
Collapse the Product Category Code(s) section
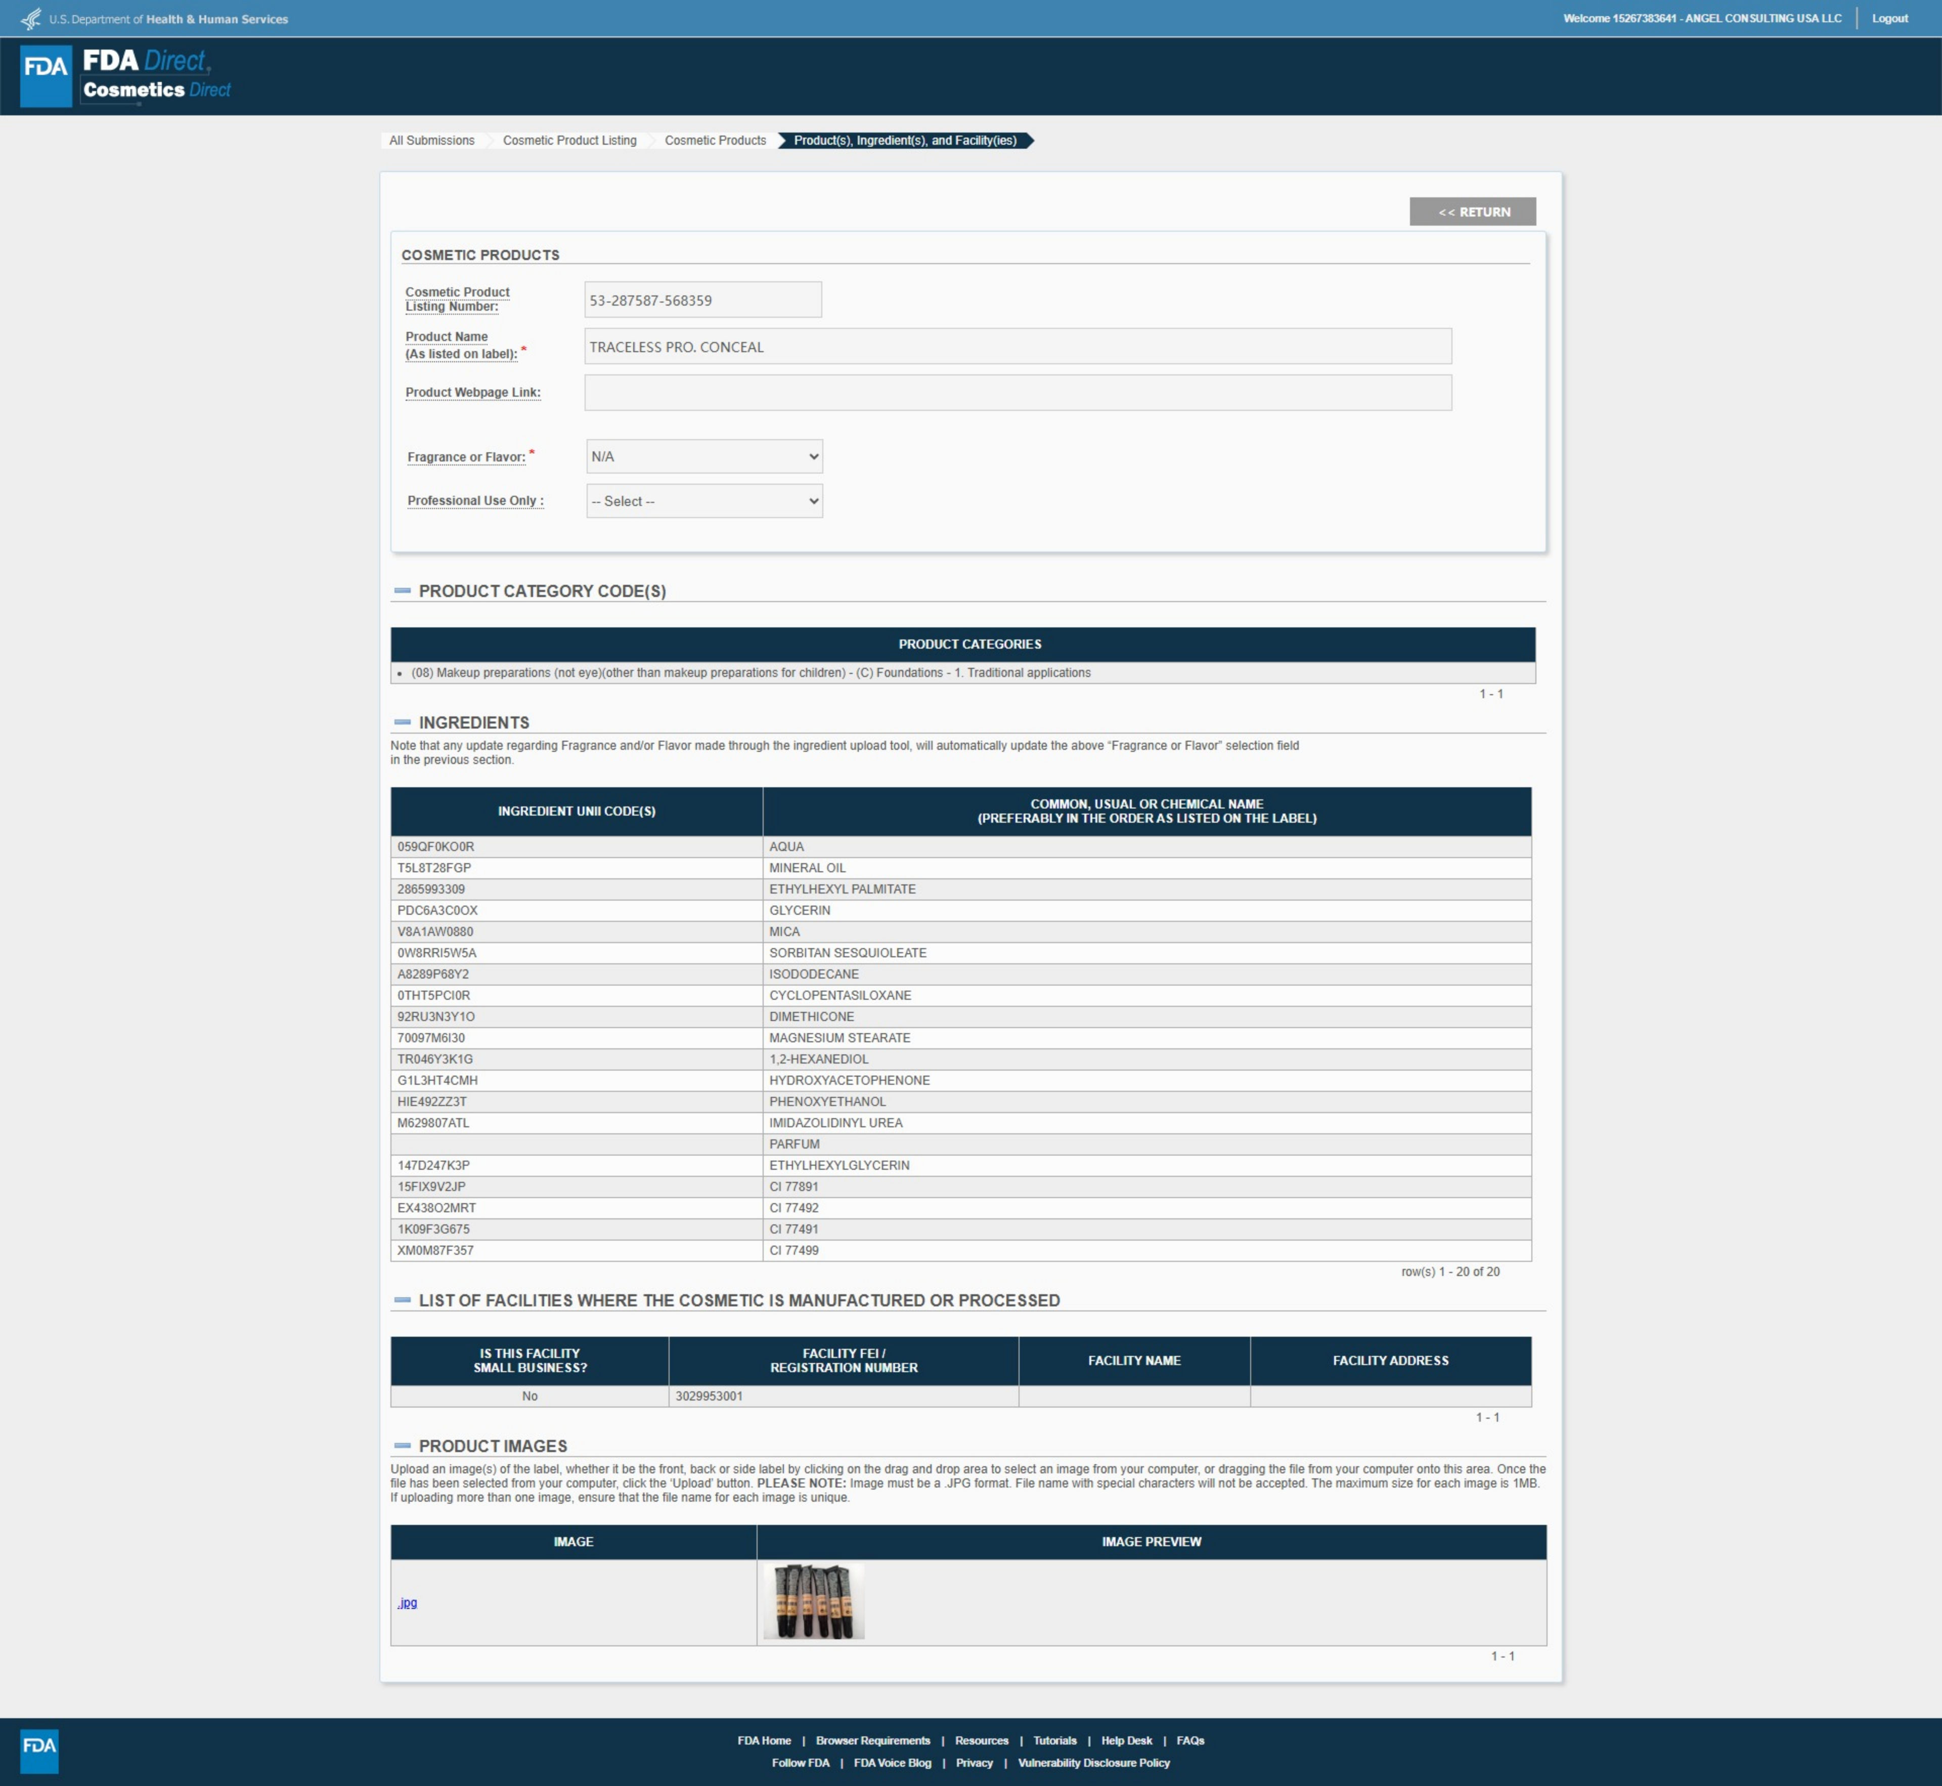click(403, 590)
